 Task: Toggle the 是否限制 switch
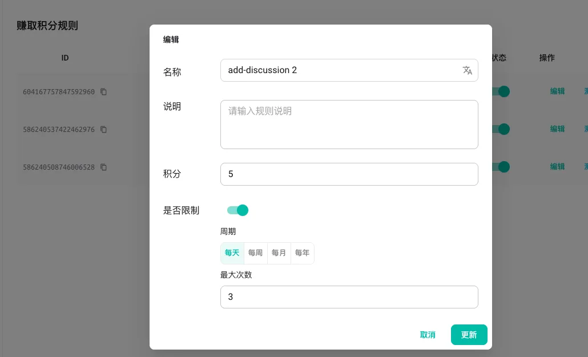tap(237, 210)
